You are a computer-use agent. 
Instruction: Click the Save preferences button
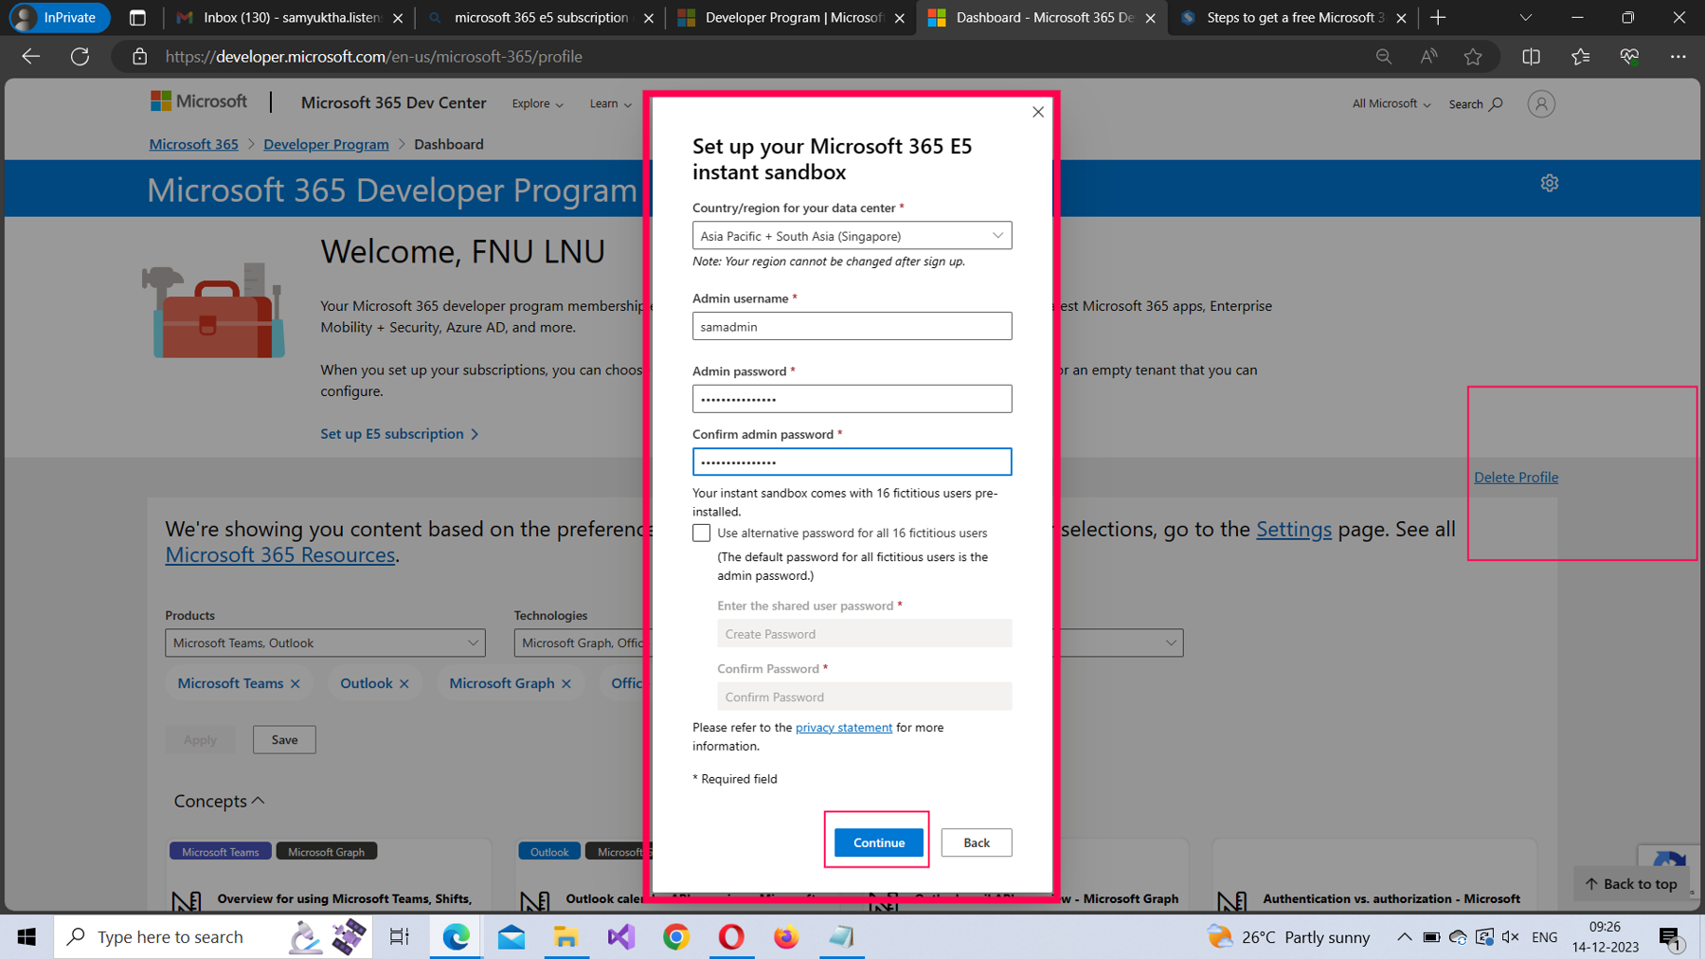(x=284, y=740)
